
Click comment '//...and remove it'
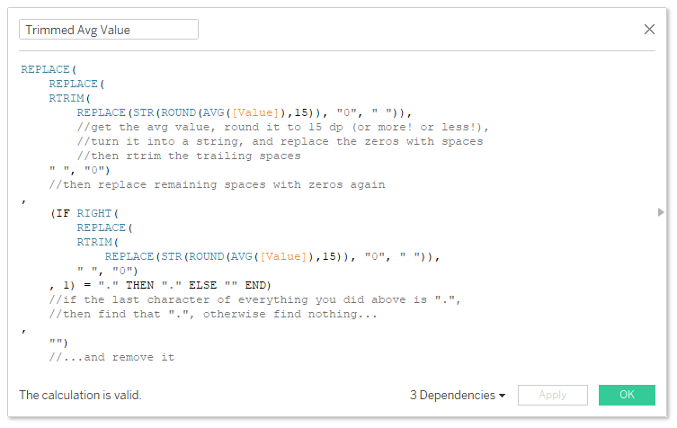(x=111, y=357)
